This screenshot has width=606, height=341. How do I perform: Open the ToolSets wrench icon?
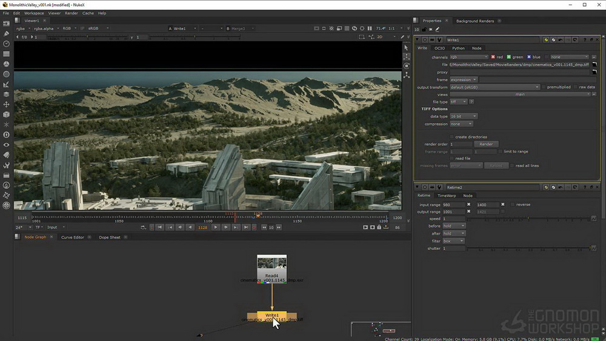tap(6, 165)
